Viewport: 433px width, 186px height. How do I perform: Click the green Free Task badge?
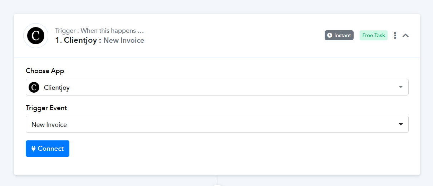374,35
